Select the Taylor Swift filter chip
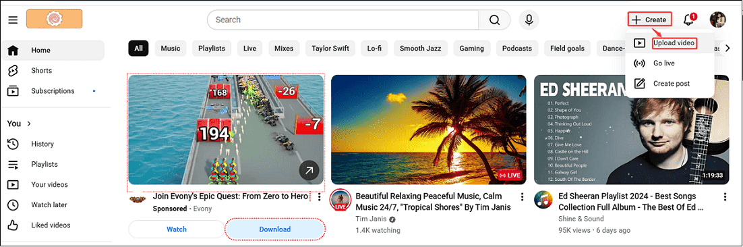Image resolution: width=743 pixels, height=247 pixels. coord(330,49)
